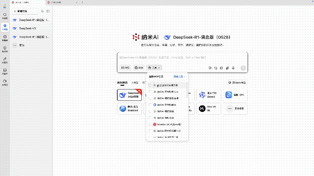Check the 纳米AI 音视频转文本 tool
The image size is (314, 176).
(x=150, y=92)
